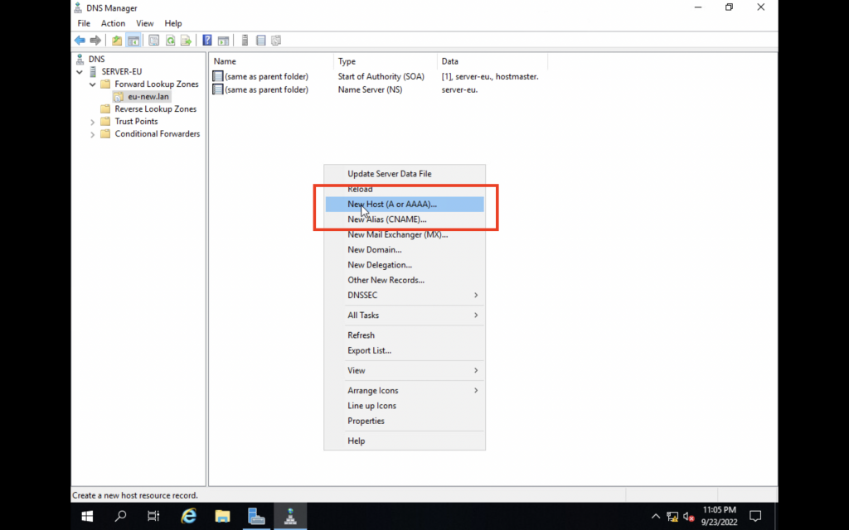Toggle the Show/Hide Console Tree toolbar icon
The height and width of the screenshot is (530, 849).
point(133,41)
